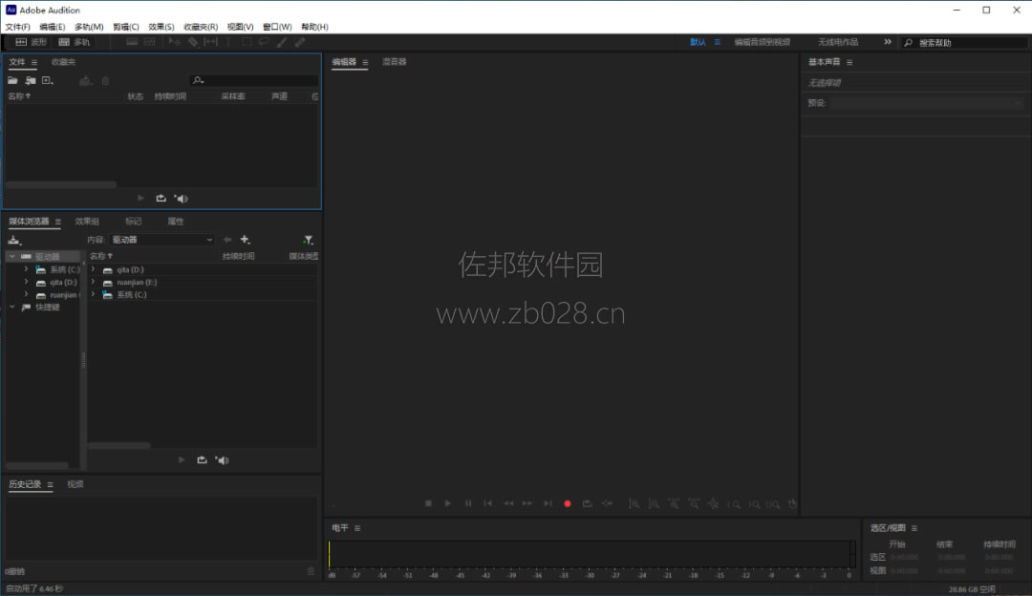
Task: Expand qita (D:) in left tree
Action: [26, 282]
